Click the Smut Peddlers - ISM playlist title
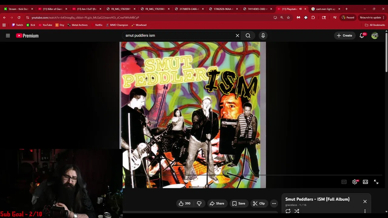 [x=317, y=199]
